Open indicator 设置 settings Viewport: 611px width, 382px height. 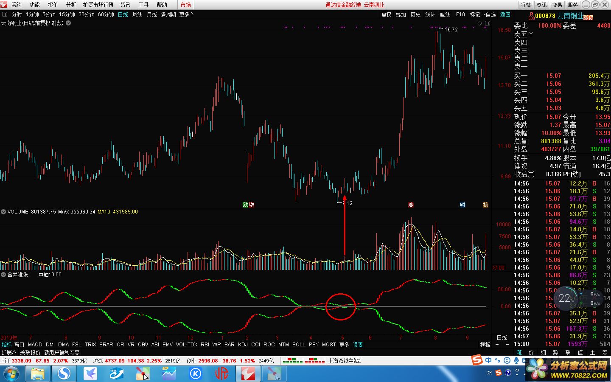(x=358, y=345)
